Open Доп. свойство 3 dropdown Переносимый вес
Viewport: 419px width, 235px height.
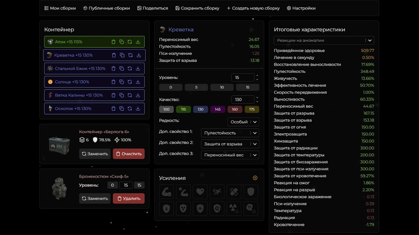[230, 155]
